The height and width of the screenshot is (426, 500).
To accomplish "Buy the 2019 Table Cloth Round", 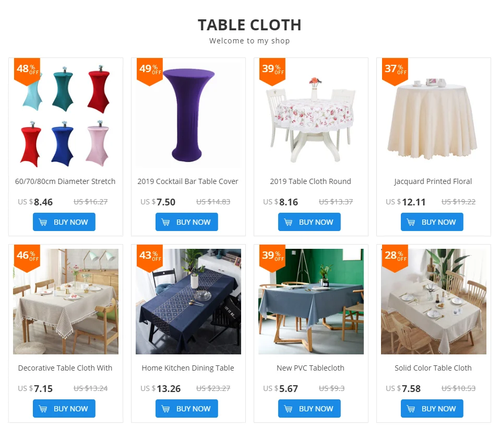I will coord(309,222).
